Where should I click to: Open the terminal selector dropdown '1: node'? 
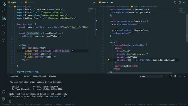(151, 76)
